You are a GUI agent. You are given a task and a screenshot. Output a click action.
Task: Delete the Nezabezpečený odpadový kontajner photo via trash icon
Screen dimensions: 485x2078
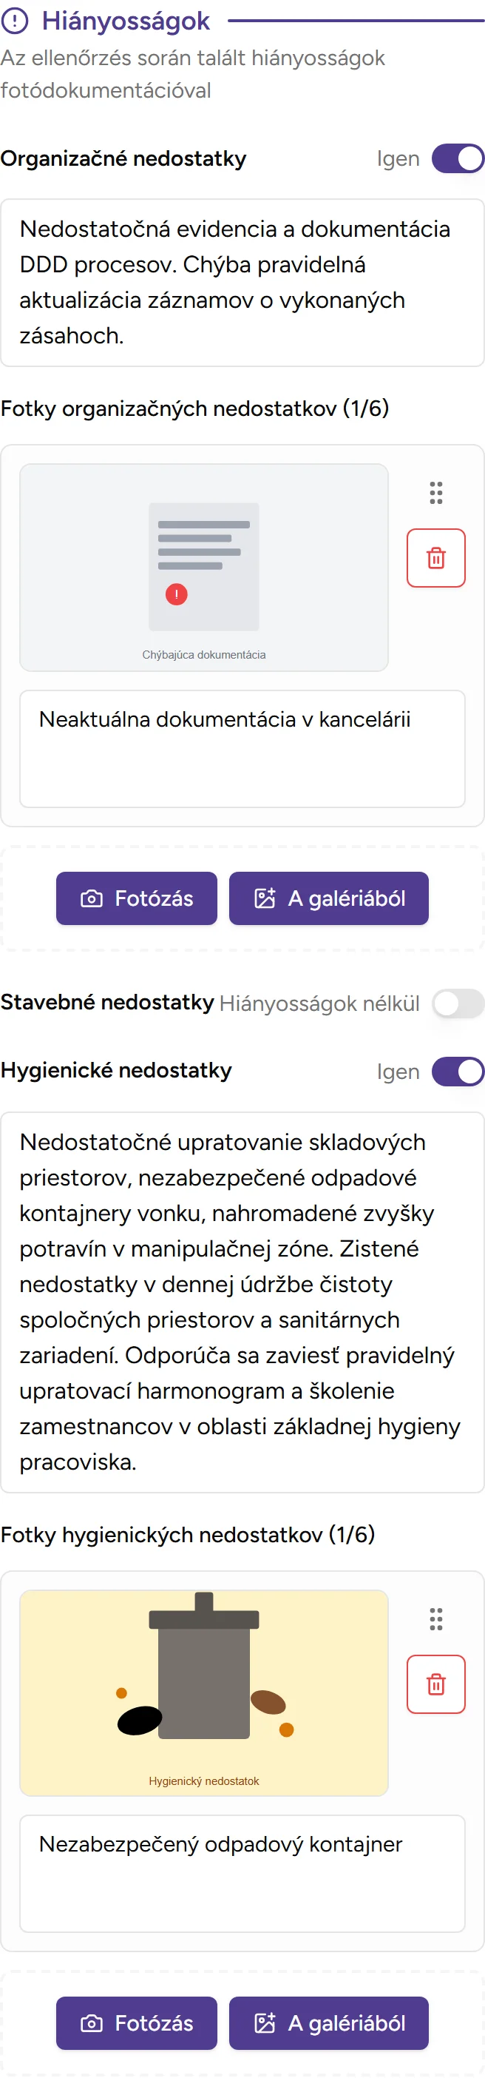436,1685
